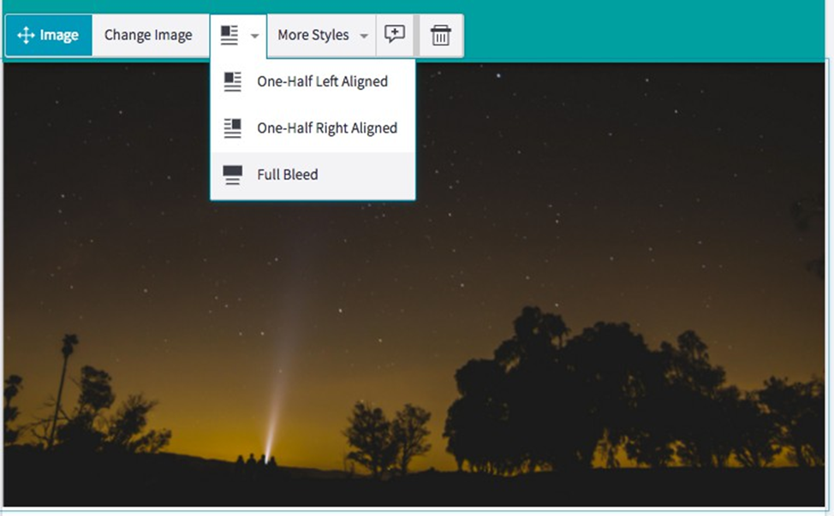This screenshot has height=516, width=834.
Task: Select the One-Half Left Aligned text option
Action: tap(322, 82)
